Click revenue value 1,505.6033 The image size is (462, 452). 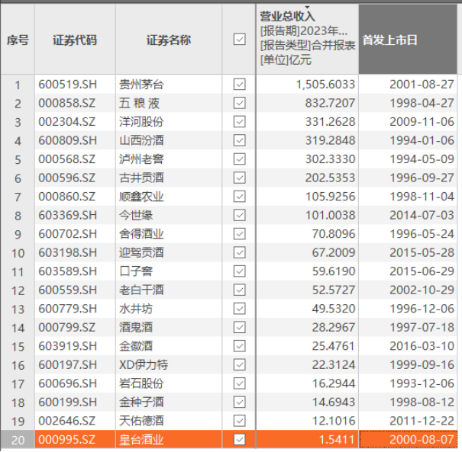click(325, 85)
